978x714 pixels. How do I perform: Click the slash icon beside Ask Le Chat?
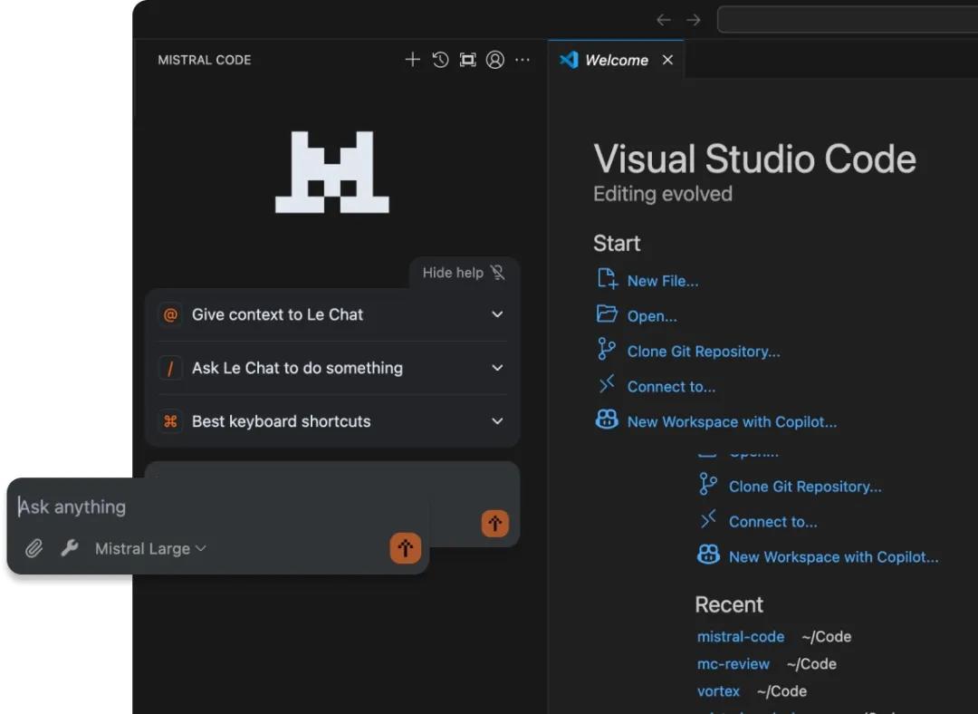tap(170, 368)
